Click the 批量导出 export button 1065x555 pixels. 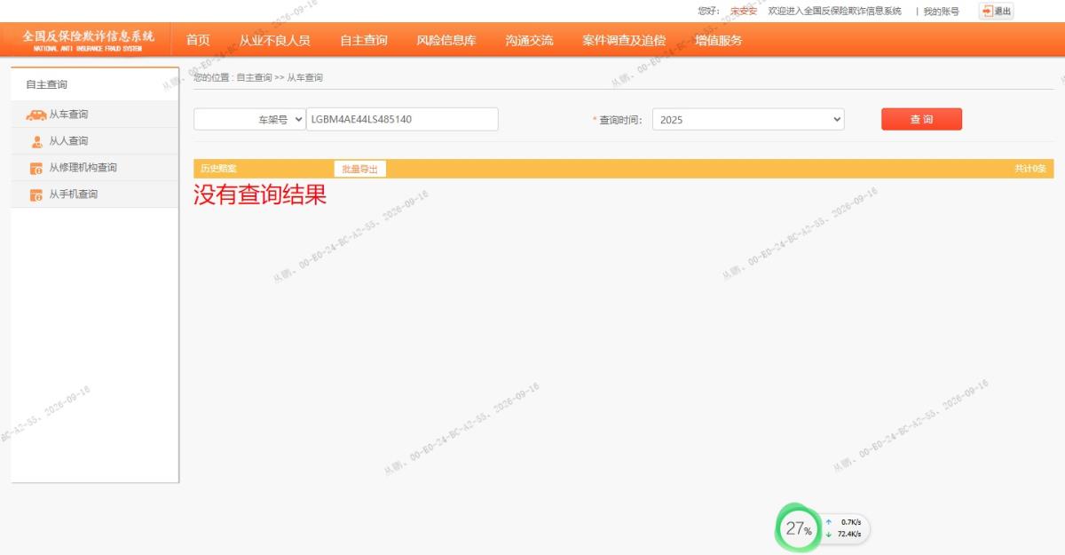[x=359, y=169]
